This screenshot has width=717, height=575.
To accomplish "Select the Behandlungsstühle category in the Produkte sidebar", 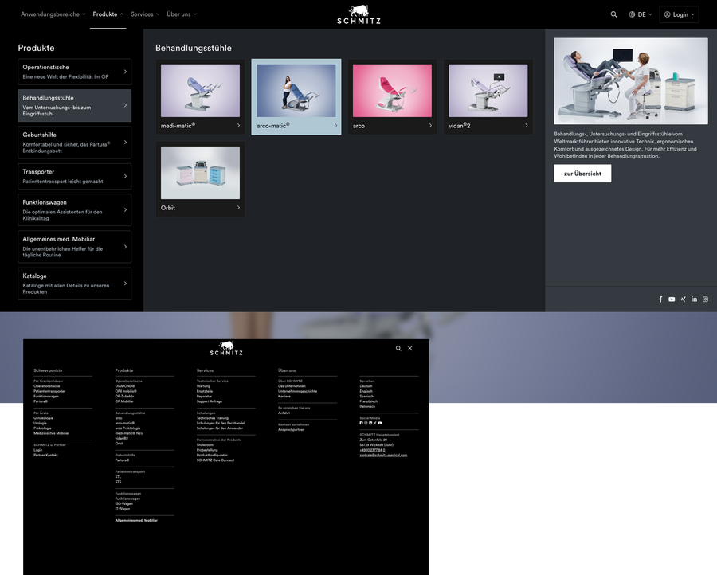I will 75,106.
